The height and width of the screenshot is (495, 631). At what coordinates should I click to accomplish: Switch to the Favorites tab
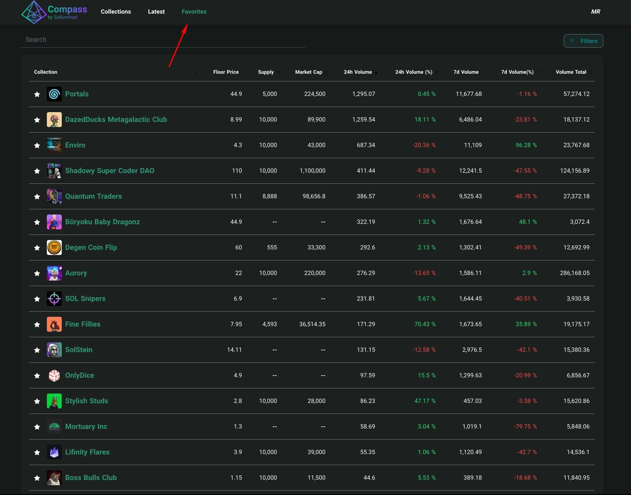pos(194,12)
